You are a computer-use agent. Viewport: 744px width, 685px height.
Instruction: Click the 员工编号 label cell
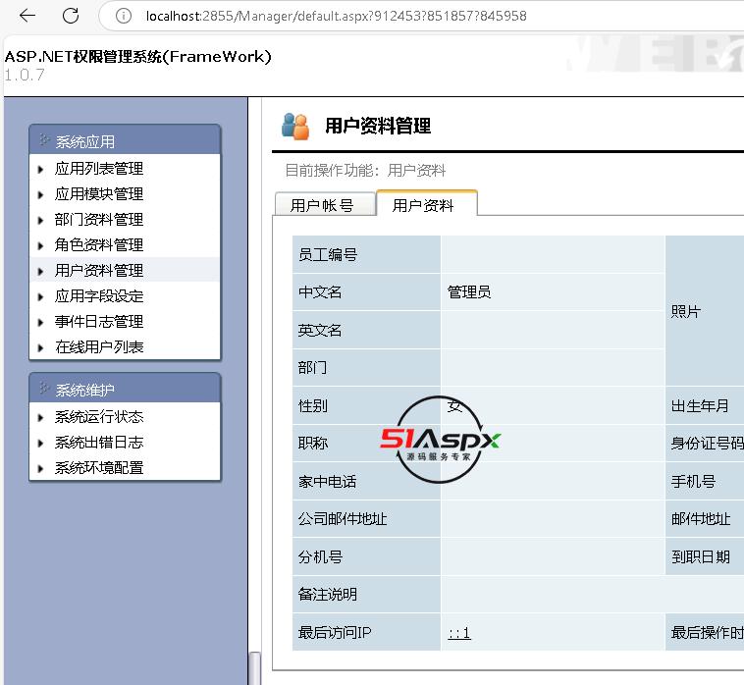[366, 254]
